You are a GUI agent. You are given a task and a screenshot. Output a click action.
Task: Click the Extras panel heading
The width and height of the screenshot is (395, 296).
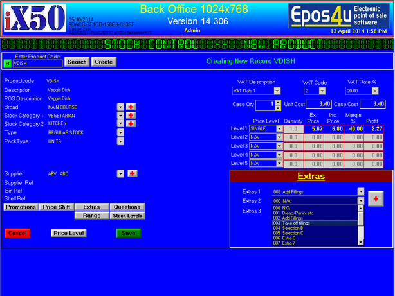(x=311, y=176)
